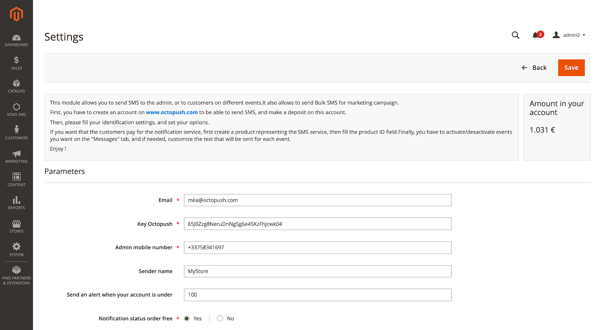Expand the admin2 account dropdown

coord(569,35)
